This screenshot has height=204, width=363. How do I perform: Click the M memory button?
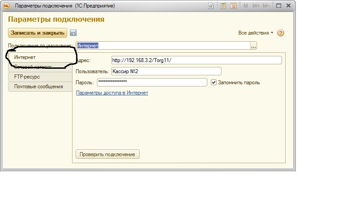click(246, 6)
